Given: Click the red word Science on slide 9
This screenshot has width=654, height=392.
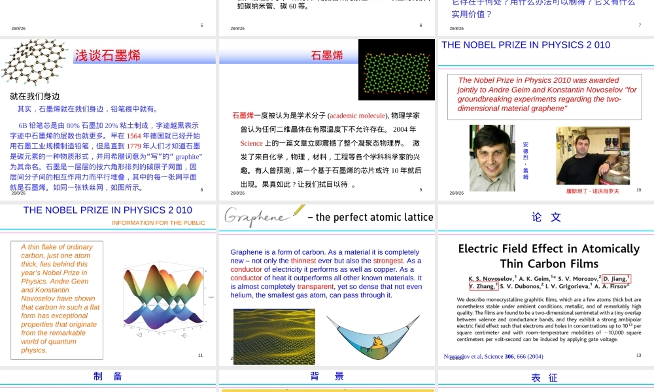Looking at the screenshot, I should [x=252, y=143].
